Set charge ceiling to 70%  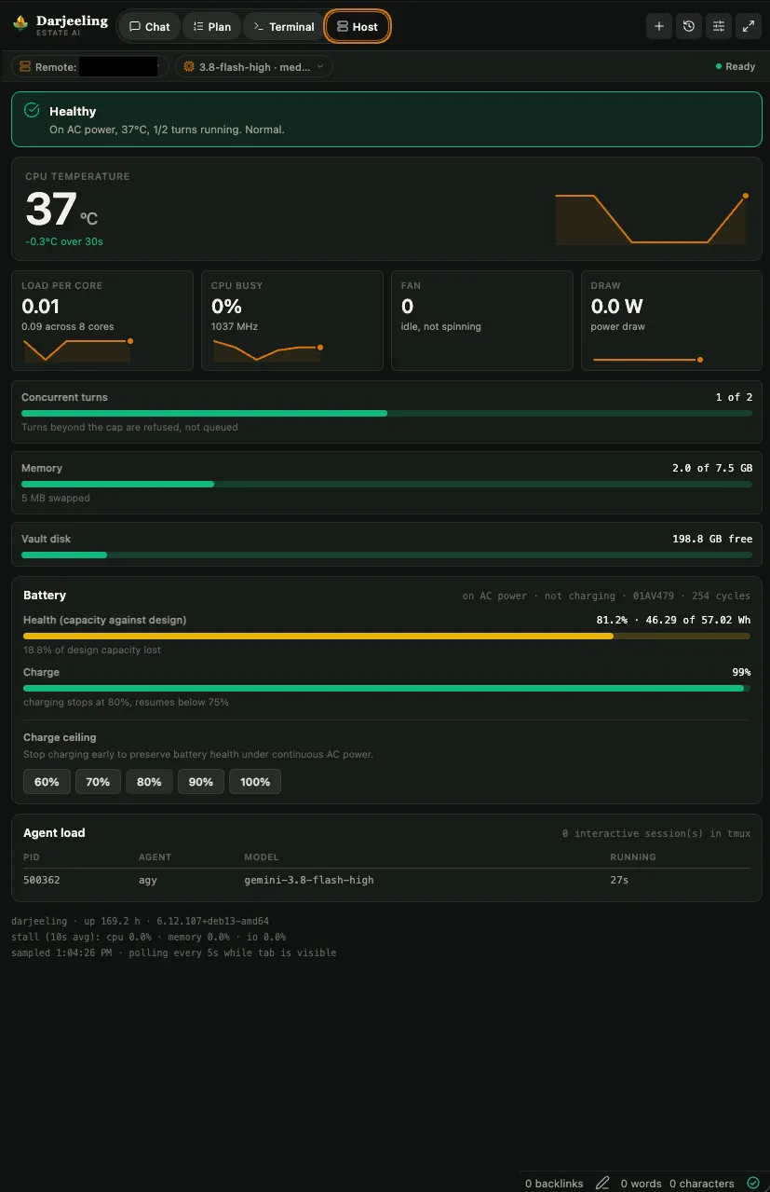tap(98, 782)
